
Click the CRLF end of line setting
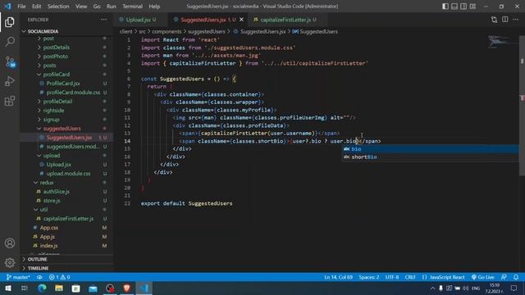point(410,277)
